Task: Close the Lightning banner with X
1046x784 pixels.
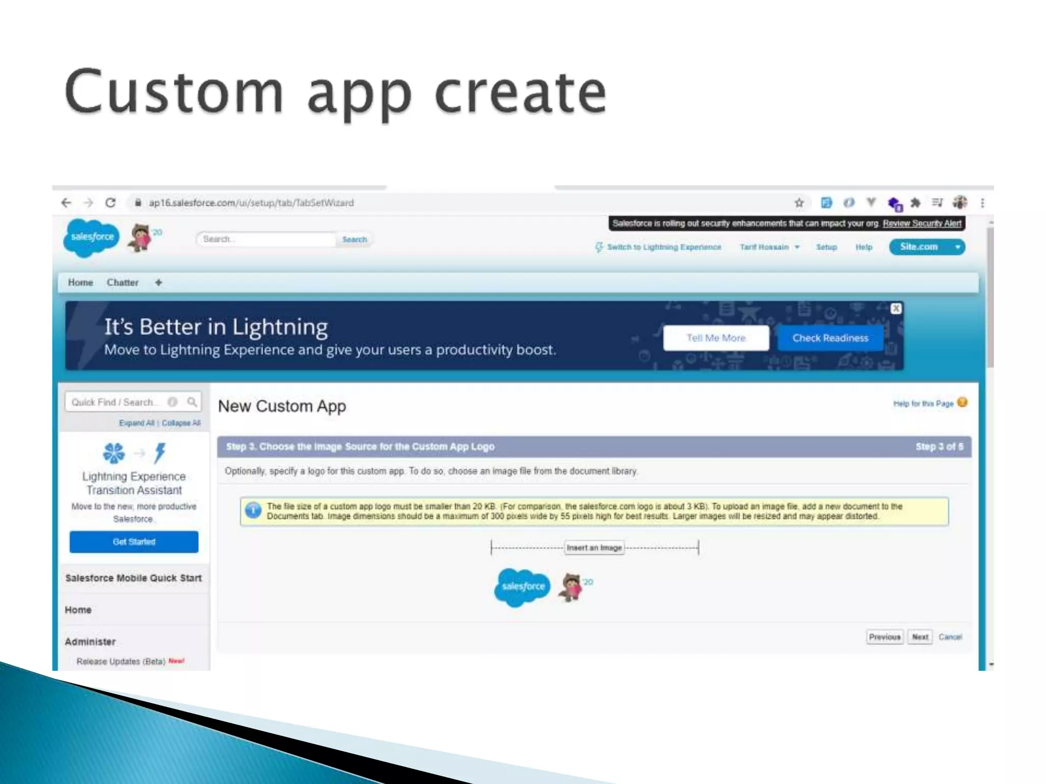Action: (896, 309)
